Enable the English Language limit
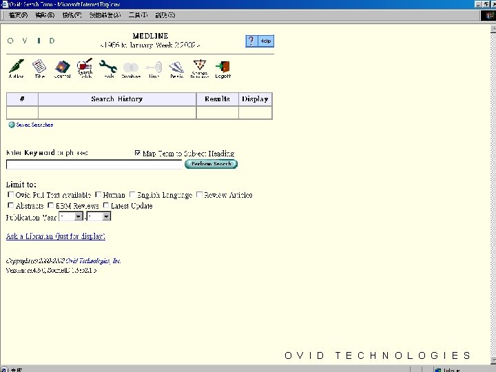 pyautogui.click(x=132, y=194)
